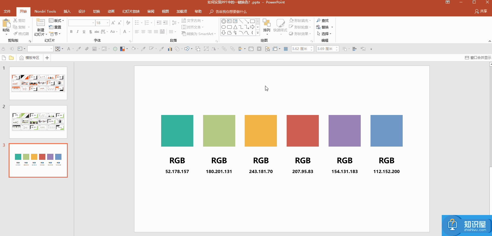492x236 pixels.
Task: Click the green circle icon in quick toolbar
Action: (115, 49)
